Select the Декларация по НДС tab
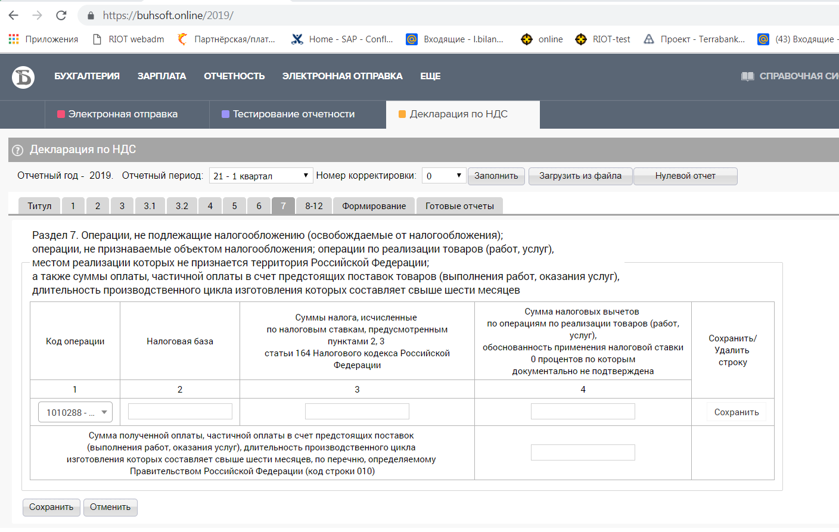 click(463, 114)
